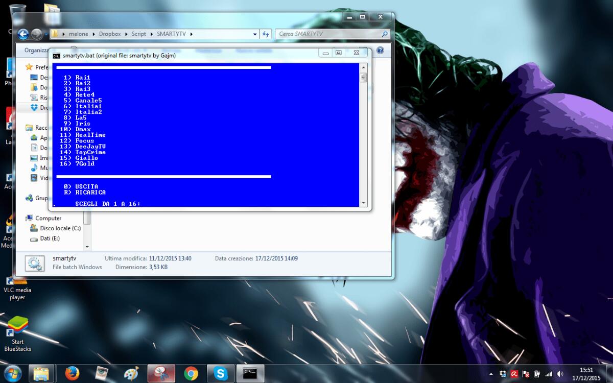The width and height of the screenshot is (613, 383).
Task: Click the Avira antivirus tray icon
Action: coord(514,374)
